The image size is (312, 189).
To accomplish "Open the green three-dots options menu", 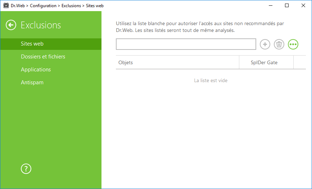I will [x=293, y=44].
